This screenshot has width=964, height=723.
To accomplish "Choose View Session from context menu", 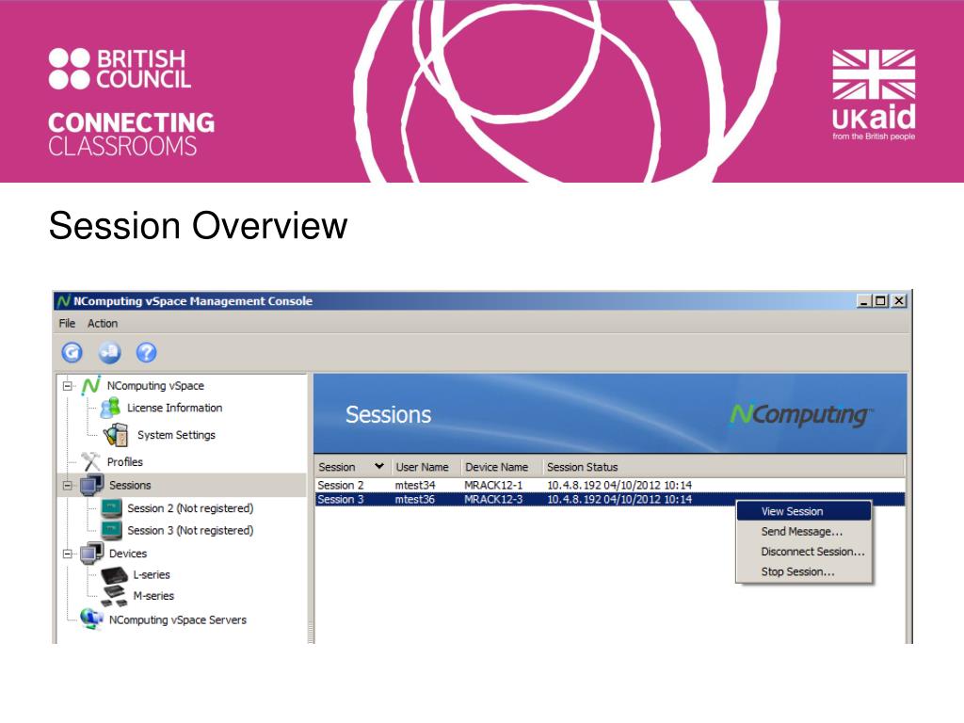I will 804,511.
